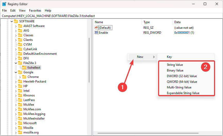Click the Enable DWORD value icon
Viewport: 223px width, 136px height.
[96, 32]
